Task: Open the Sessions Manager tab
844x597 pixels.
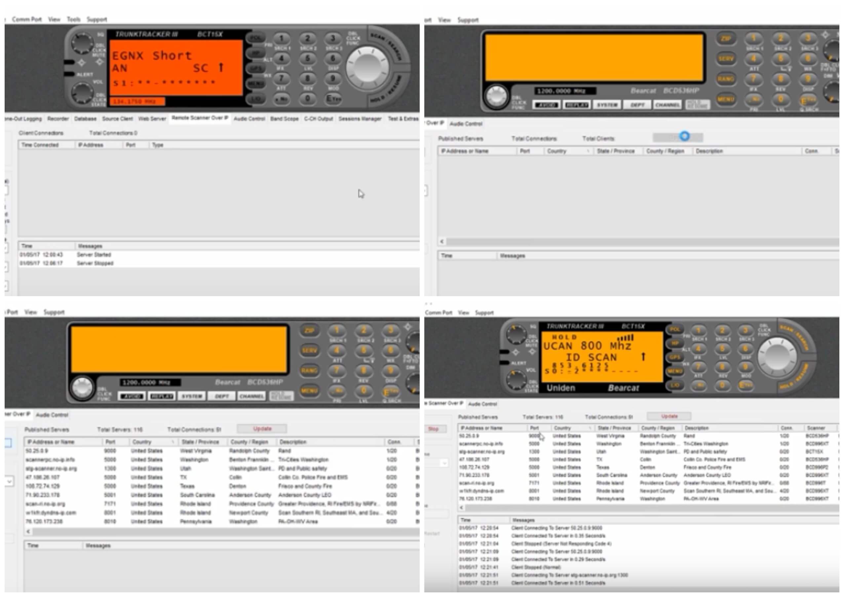Action: pyautogui.click(x=360, y=119)
